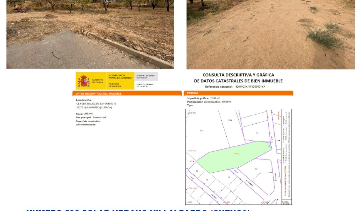This screenshot has width=364, height=211.
Task: Click the Localización label
Action: pos(84,100)
